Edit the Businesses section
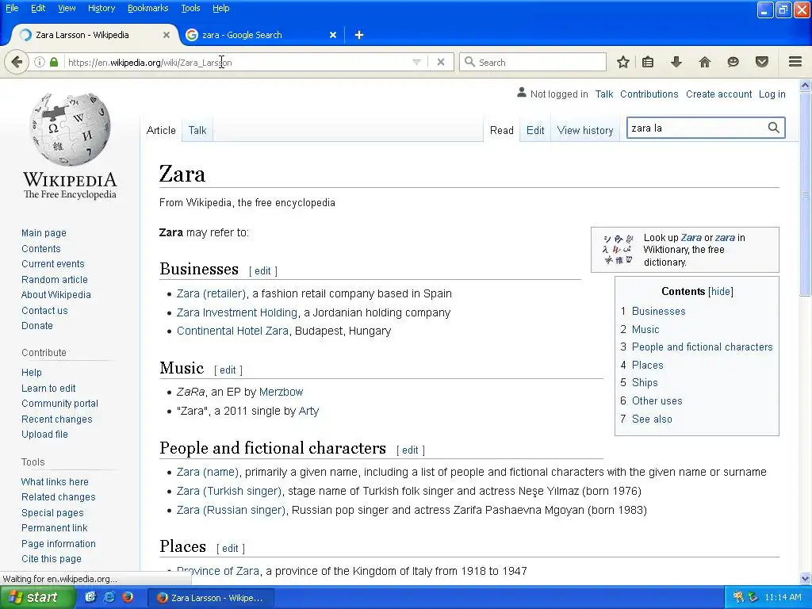The height and width of the screenshot is (609, 812). tap(262, 271)
